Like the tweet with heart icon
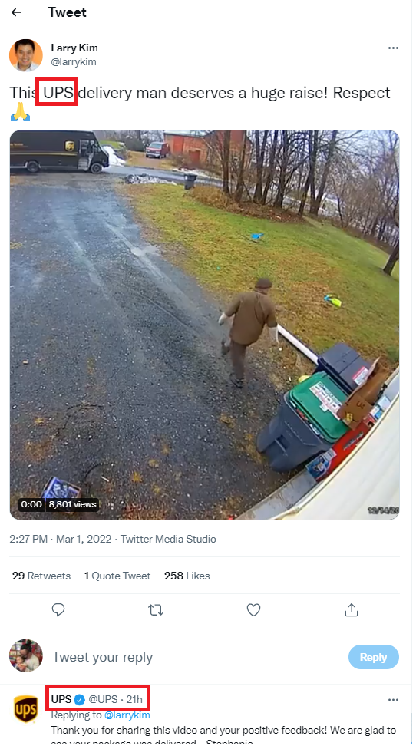Image resolution: width=416 pixels, height=746 pixels. (x=254, y=609)
